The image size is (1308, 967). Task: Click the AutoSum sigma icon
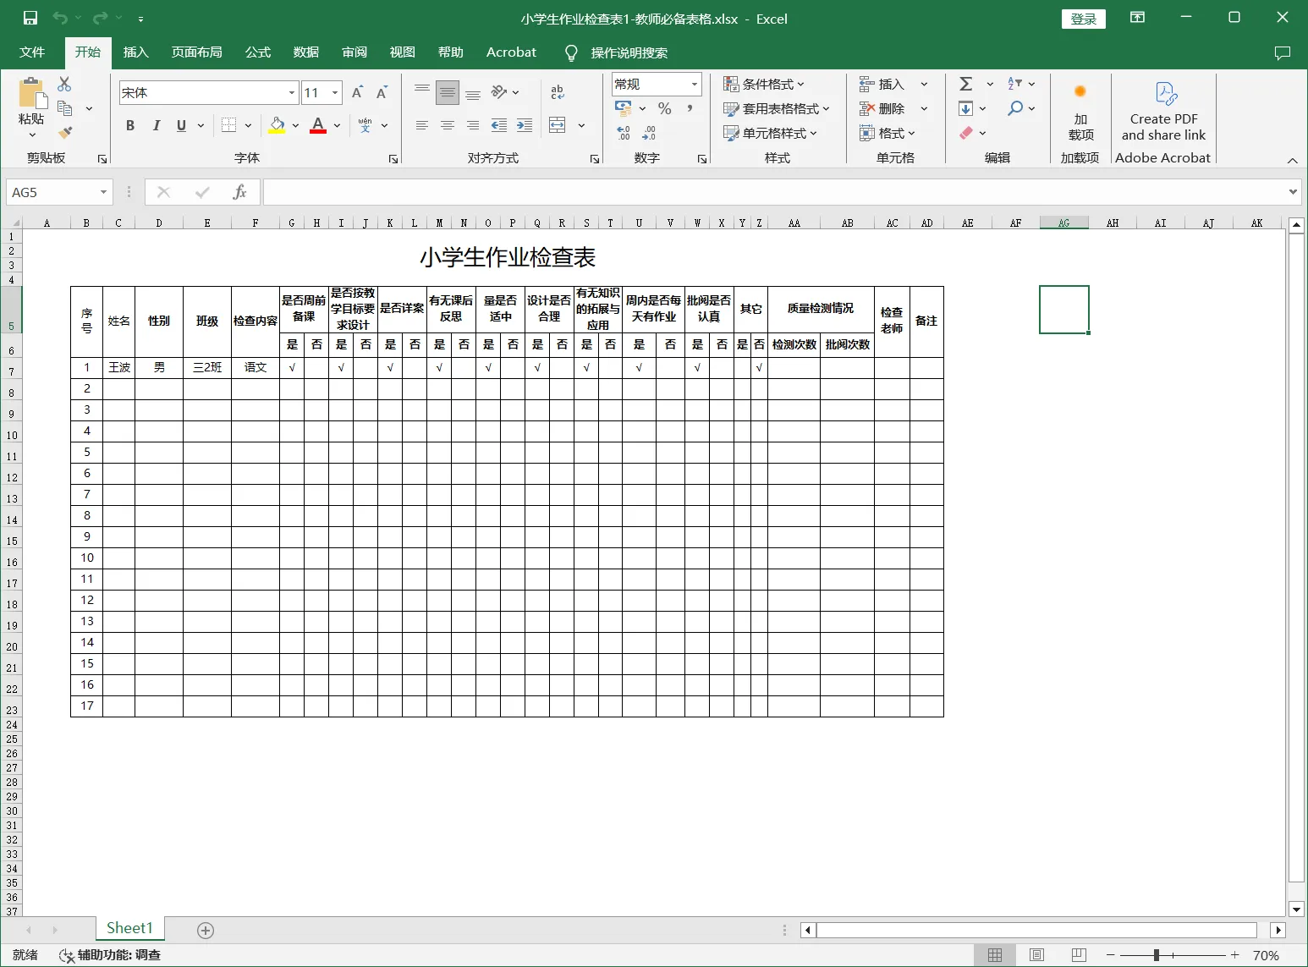[x=965, y=84]
